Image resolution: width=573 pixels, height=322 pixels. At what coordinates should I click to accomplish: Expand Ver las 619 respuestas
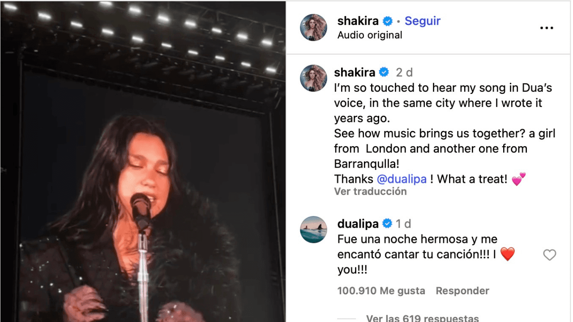tap(422, 318)
